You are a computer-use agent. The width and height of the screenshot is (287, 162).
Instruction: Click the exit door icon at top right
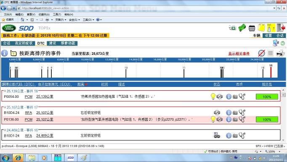point(281,28)
